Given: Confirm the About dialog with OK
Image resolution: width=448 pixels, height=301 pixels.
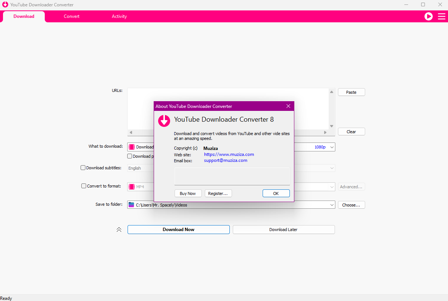Looking at the screenshot, I should pos(276,193).
